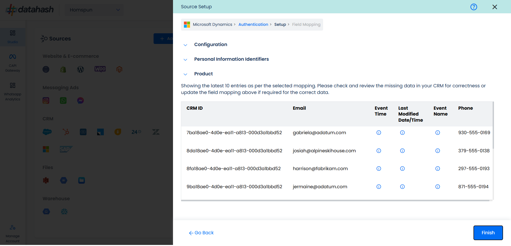Expand Personal Information Identifiers chevron
Viewport: 511px width, 246px height.
click(x=186, y=59)
